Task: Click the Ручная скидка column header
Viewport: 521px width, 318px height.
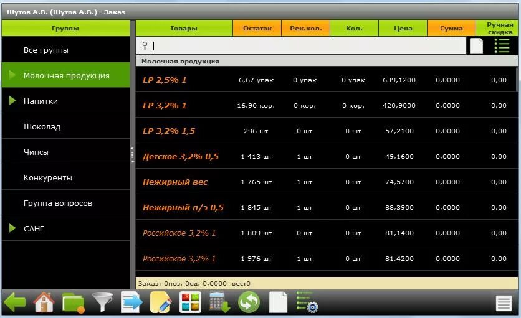Action: (x=497, y=28)
